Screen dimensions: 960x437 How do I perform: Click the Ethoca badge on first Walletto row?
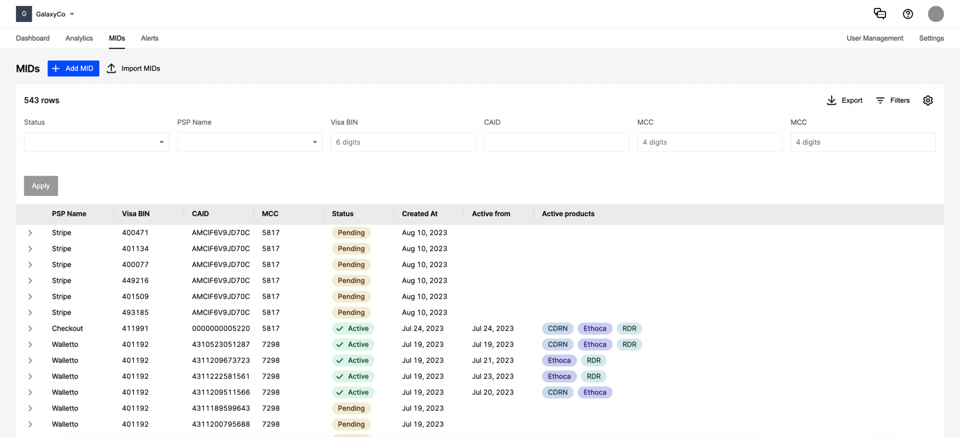click(594, 344)
